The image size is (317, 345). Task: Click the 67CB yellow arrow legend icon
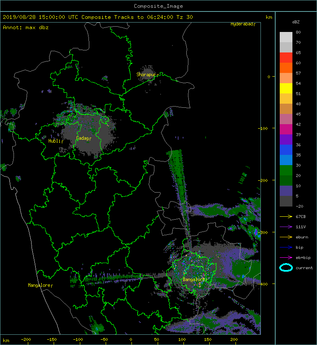tap(286, 216)
